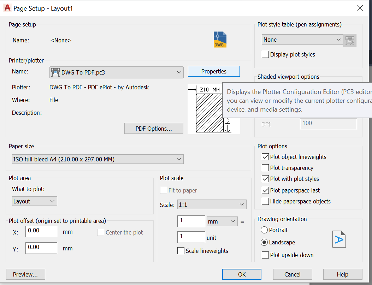Confirm the dialog with the OK button
The width and height of the screenshot is (372, 285).
(x=242, y=274)
